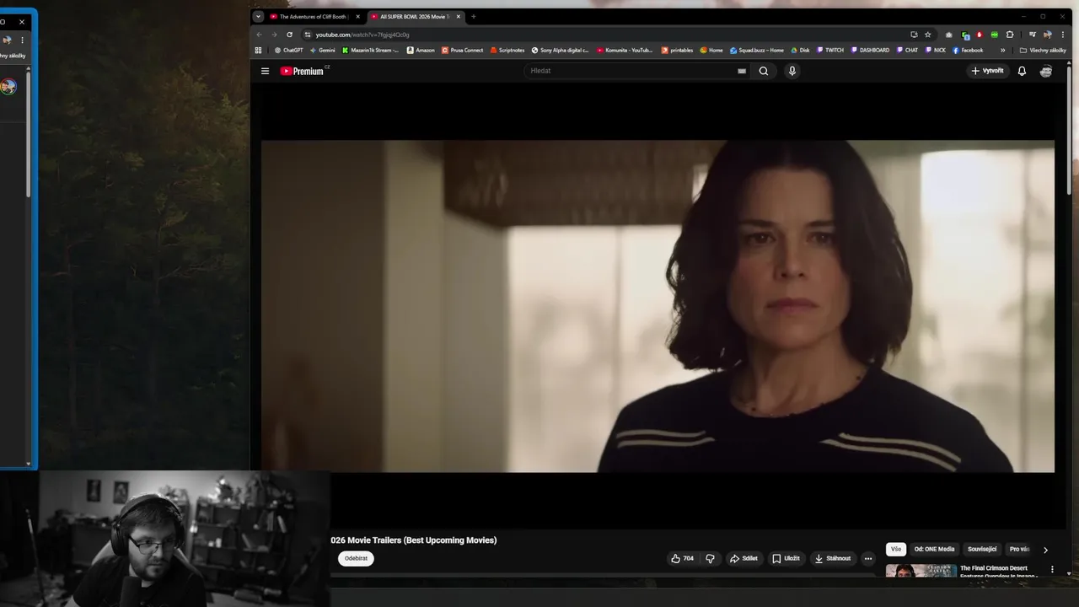
Task: Click the youtube.com address bar URL
Action: point(362,35)
